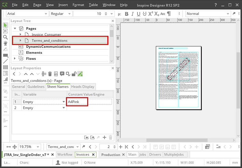Show paragraph marks with pilcrow icon
The image size is (242, 168).
(x=169, y=14)
